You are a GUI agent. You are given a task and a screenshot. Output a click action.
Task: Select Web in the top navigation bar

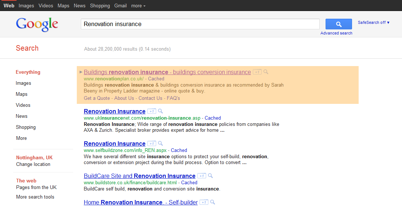click(9, 6)
